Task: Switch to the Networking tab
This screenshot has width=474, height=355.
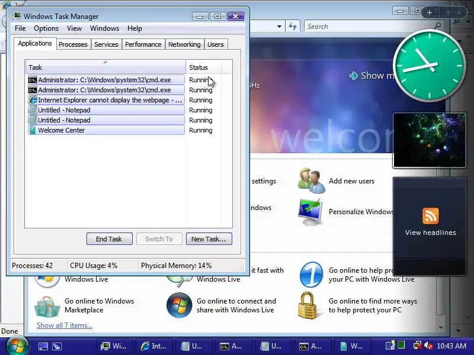Action: click(x=184, y=44)
